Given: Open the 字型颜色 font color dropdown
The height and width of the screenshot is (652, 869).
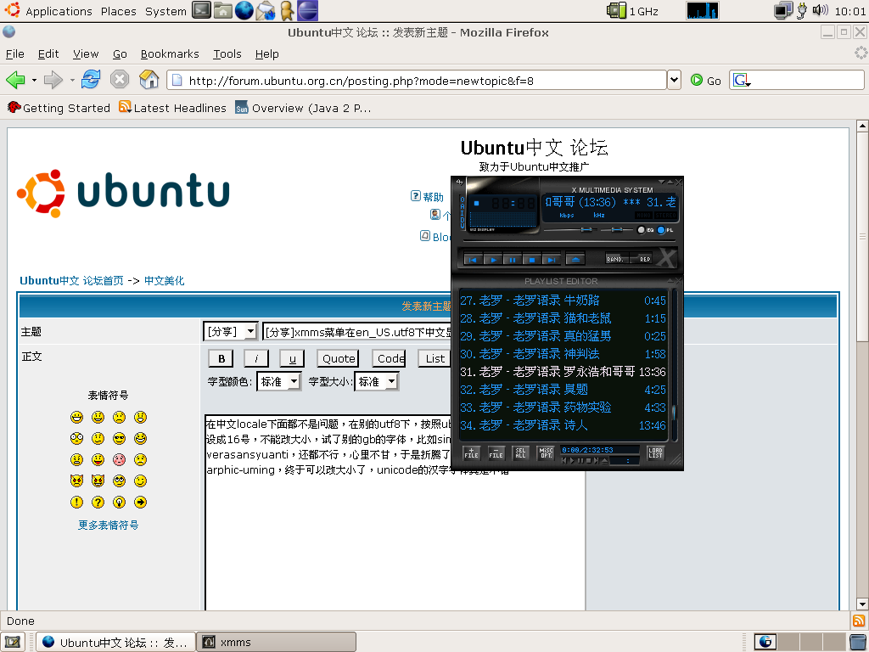Looking at the screenshot, I should (x=278, y=381).
